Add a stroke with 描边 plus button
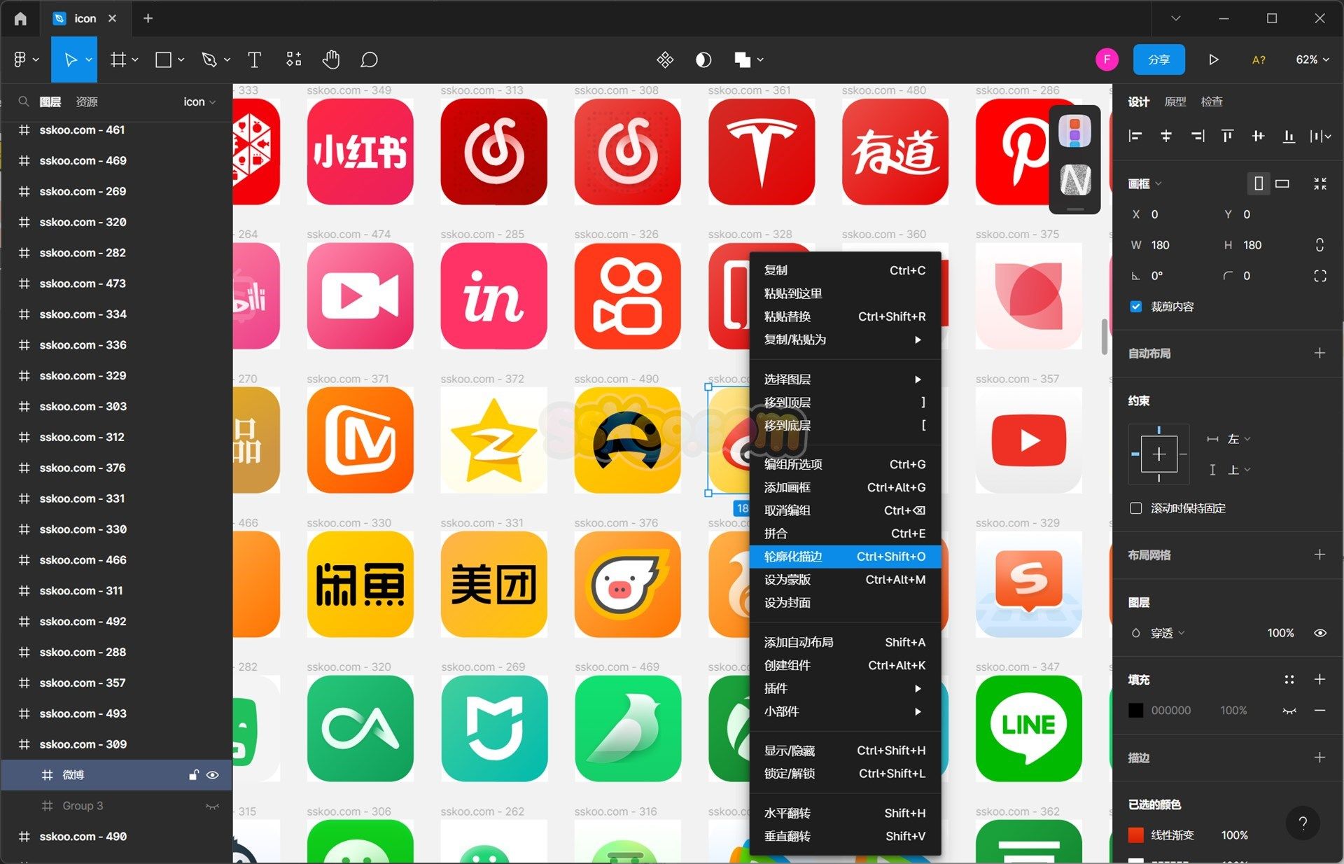The image size is (1344, 864). (x=1319, y=758)
